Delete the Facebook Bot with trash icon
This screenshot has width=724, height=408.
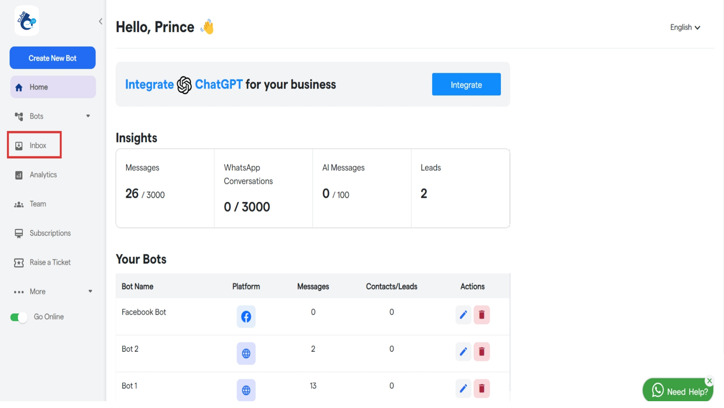(x=481, y=315)
